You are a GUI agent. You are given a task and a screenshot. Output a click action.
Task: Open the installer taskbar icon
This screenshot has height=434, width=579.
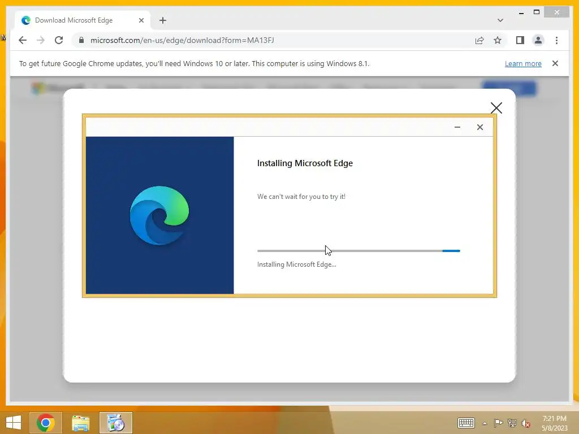(x=115, y=423)
